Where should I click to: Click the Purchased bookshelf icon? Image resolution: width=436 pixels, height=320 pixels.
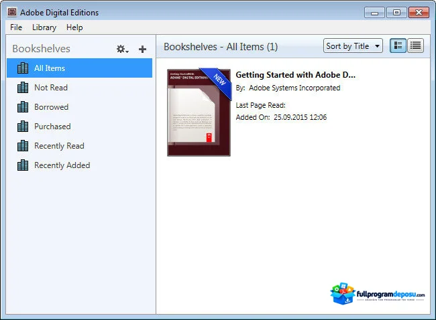23,127
